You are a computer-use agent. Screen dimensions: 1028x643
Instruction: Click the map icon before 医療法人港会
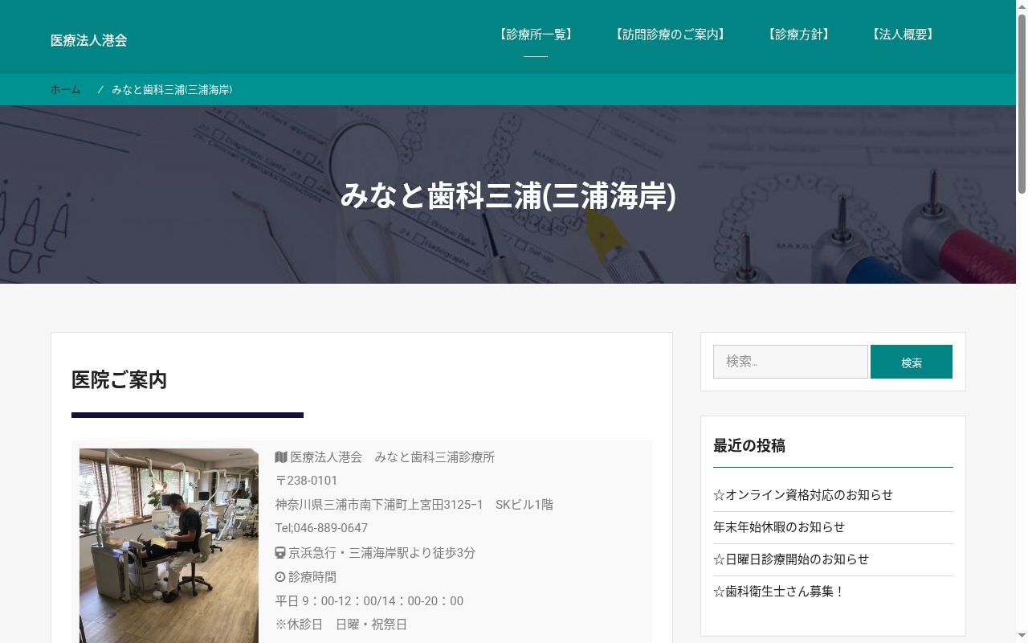point(281,457)
